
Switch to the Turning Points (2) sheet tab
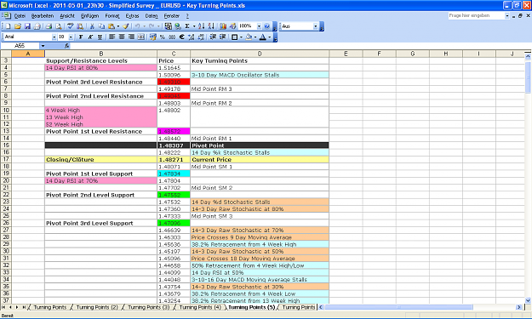[x=97, y=307]
